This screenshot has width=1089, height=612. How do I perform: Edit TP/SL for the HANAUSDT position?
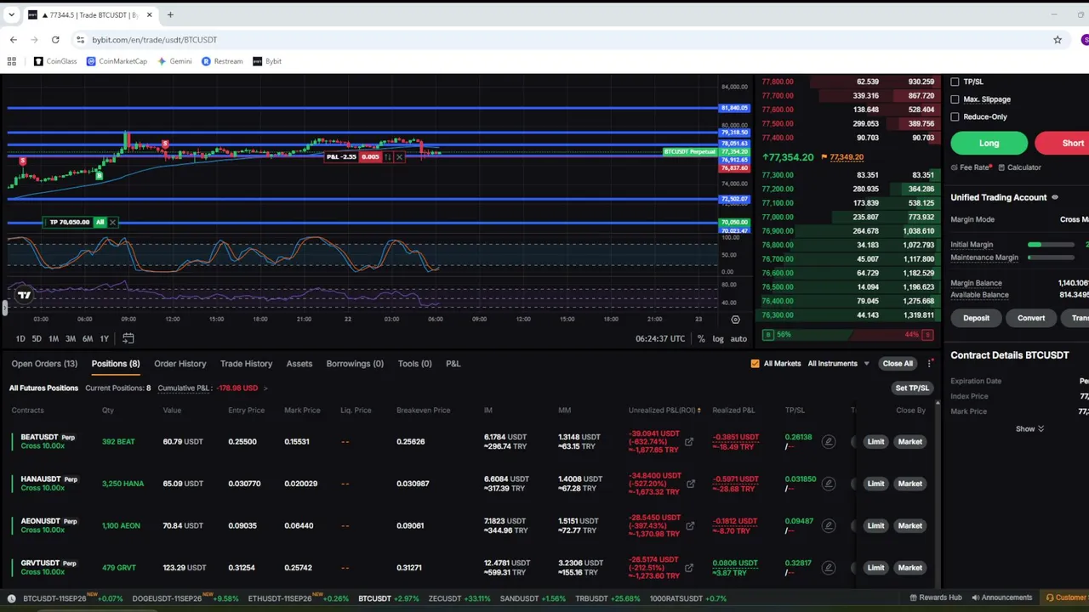(x=828, y=484)
